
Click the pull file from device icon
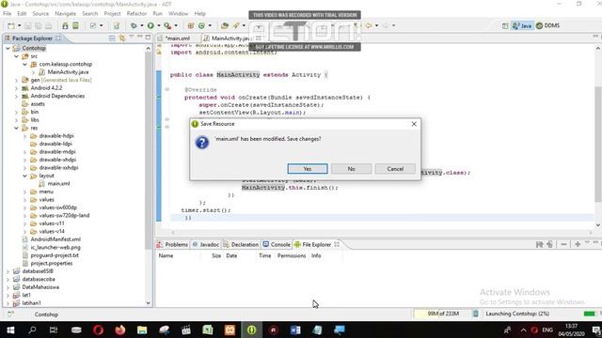point(539,244)
